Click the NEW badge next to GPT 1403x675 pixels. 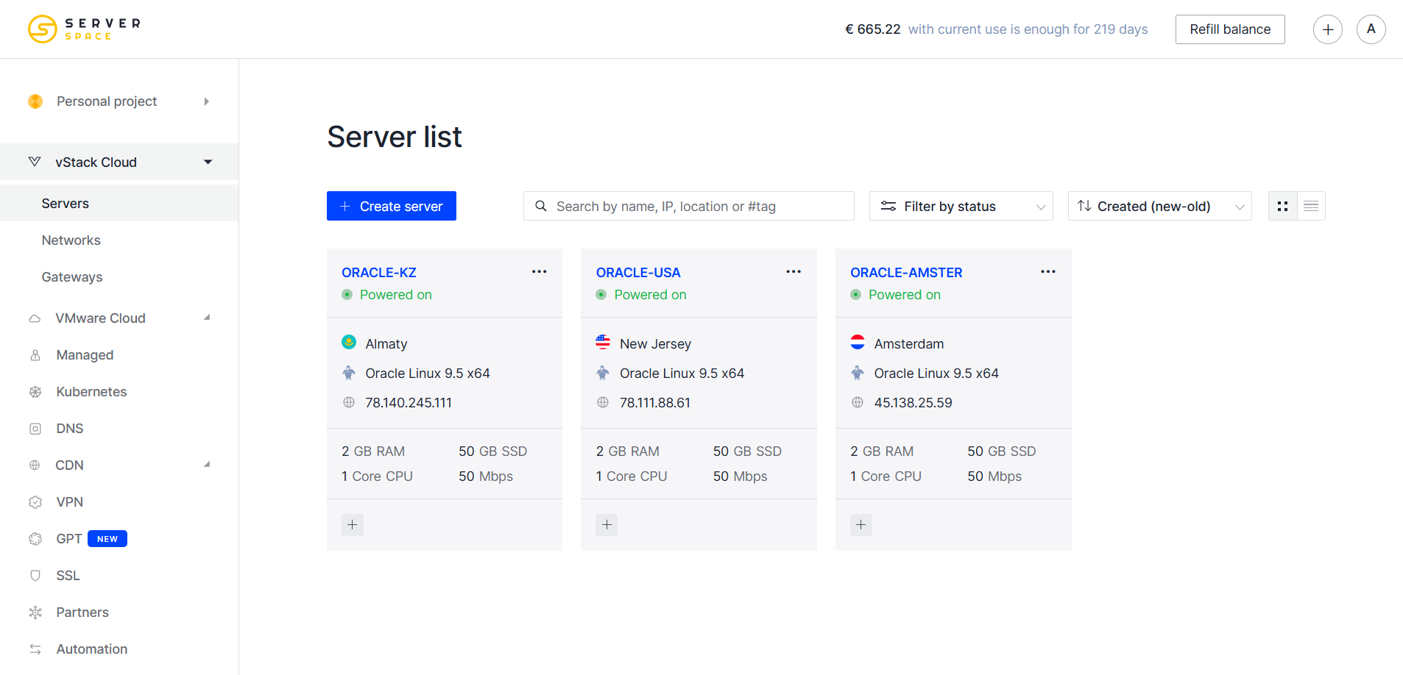(x=107, y=539)
